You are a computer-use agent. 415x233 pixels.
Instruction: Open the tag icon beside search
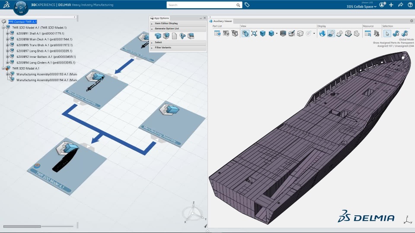(x=247, y=5)
